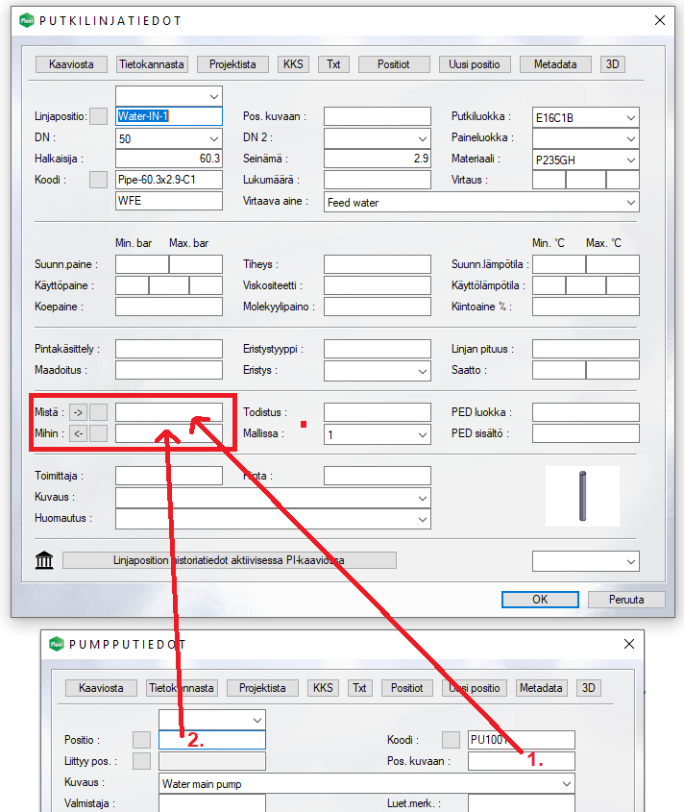This screenshot has width=684, height=812.
Task: Click the bank history icon in Putkilinjatiedot
Action: [x=44, y=560]
